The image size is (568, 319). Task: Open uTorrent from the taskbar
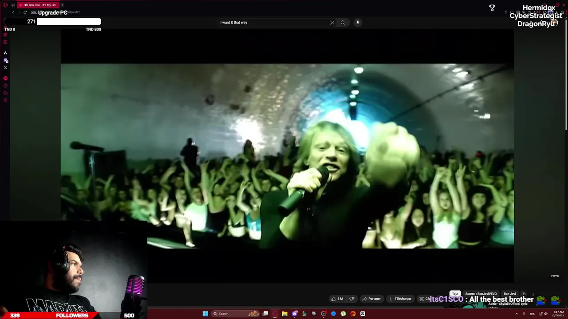click(x=343, y=314)
